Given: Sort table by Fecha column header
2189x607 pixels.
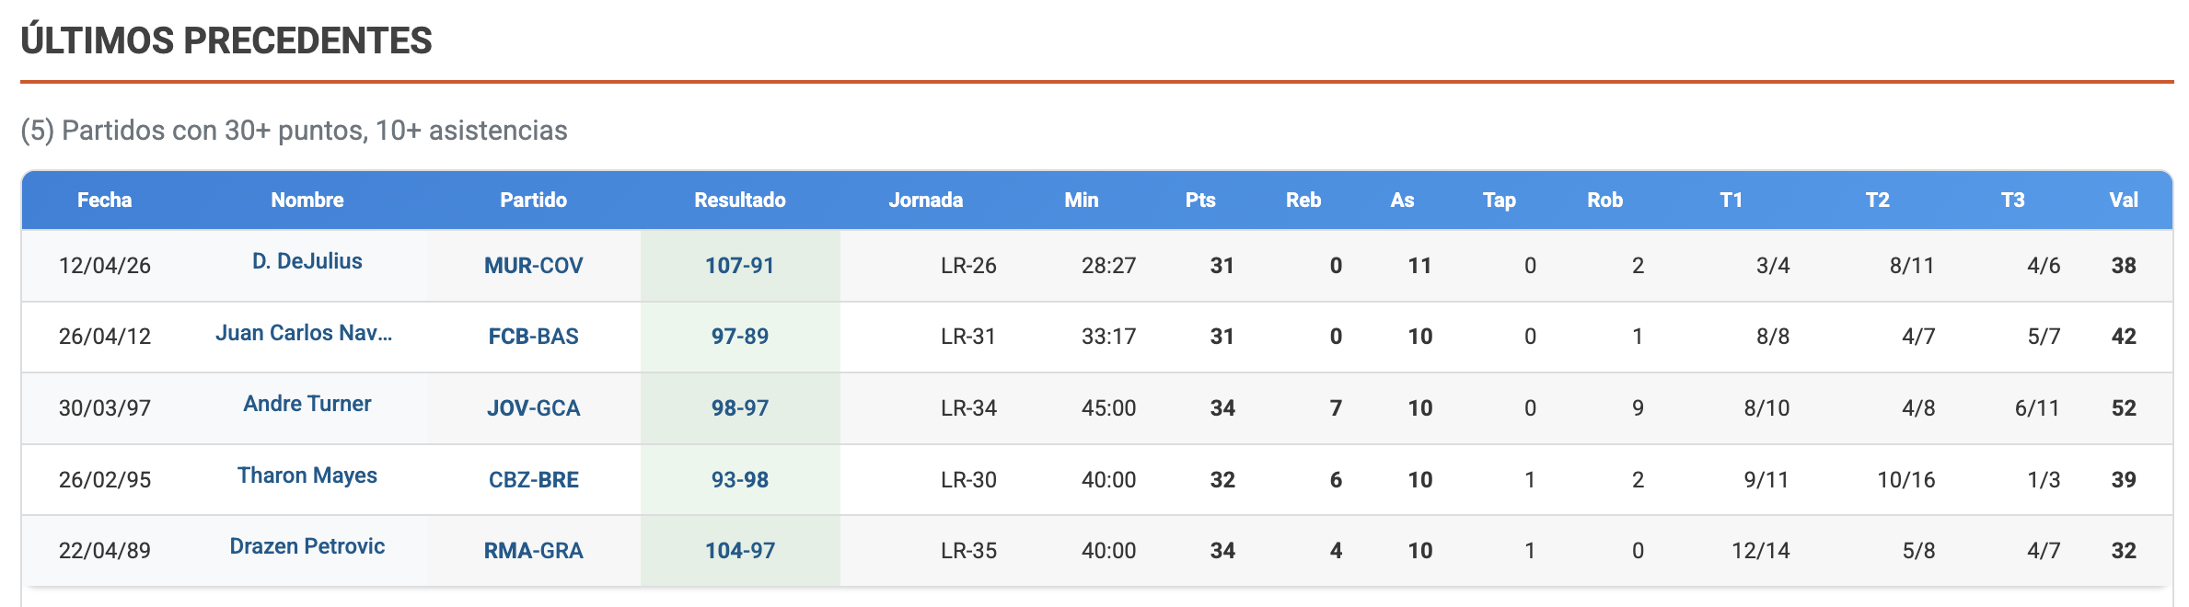Looking at the screenshot, I should coord(104,200).
